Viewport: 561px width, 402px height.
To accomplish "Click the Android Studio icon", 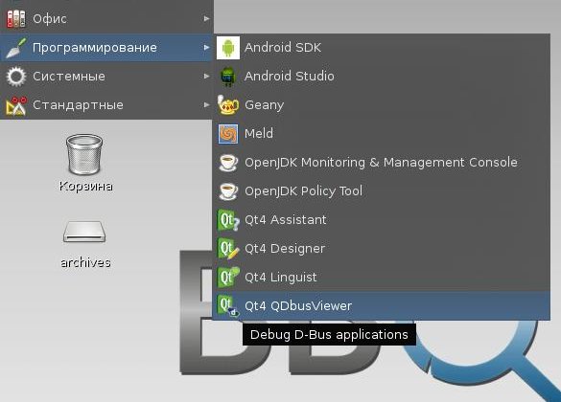I will pos(228,77).
